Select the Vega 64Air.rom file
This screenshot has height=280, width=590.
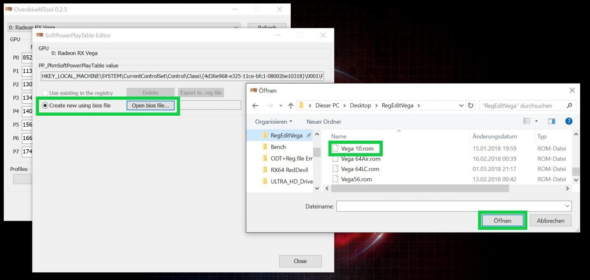coord(361,159)
